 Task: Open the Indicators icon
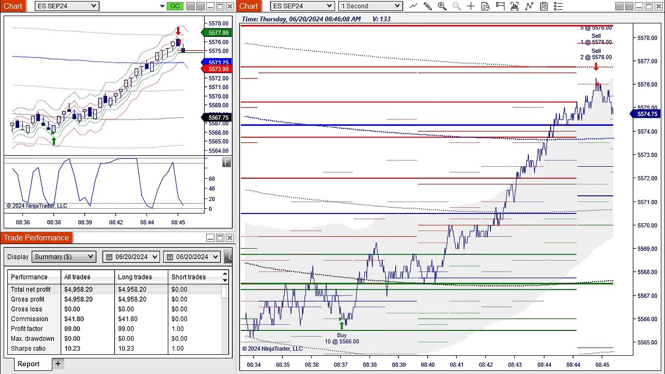tap(514, 6)
